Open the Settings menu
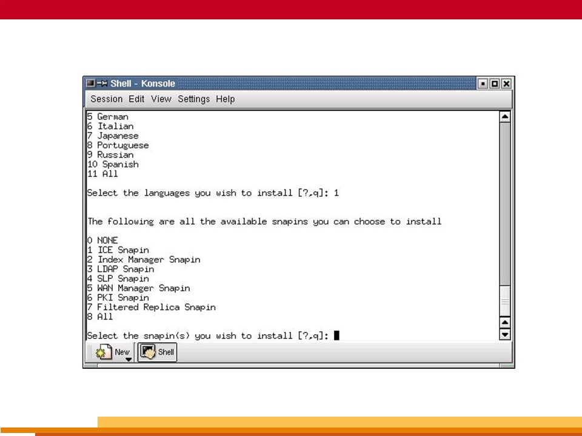The image size is (582, 436). (x=193, y=99)
